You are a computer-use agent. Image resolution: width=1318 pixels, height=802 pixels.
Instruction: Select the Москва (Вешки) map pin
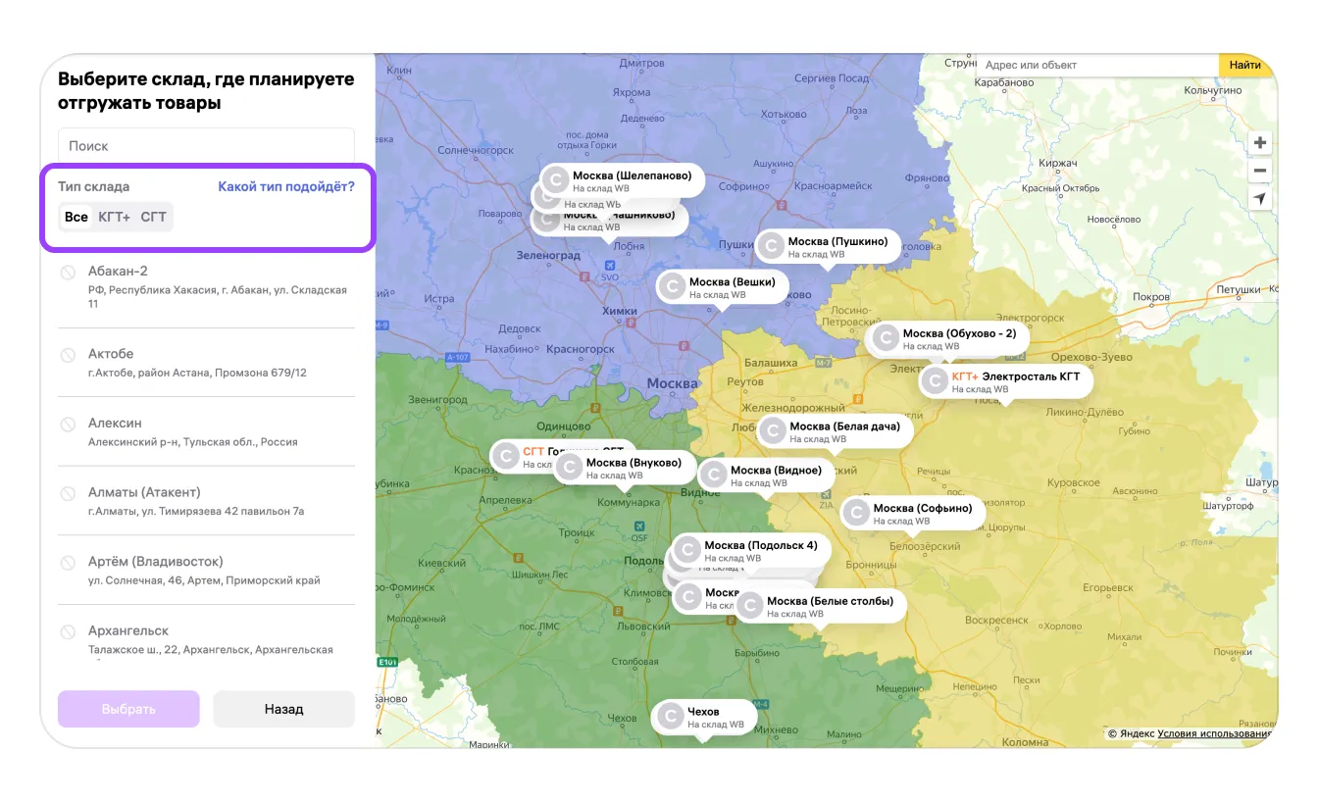[x=673, y=286]
